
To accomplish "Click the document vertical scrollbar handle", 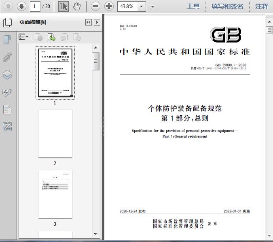I will (x=269, y=30).
